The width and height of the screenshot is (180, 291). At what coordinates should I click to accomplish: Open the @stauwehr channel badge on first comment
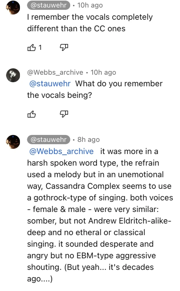pyautogui.click(x=49, y=5)
